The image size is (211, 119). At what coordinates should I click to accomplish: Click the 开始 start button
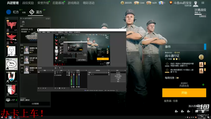(x=184, y=93)
